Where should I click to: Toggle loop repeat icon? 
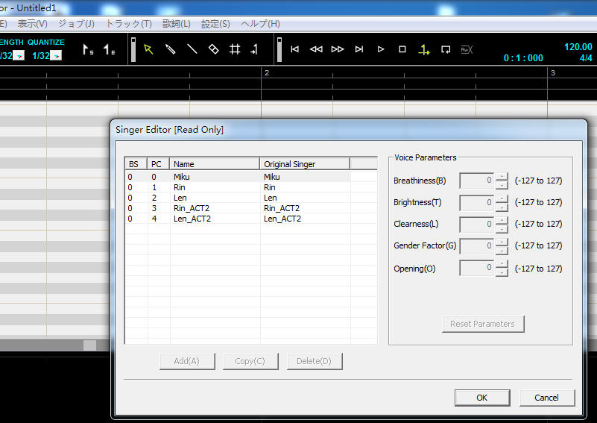point(446,49)
